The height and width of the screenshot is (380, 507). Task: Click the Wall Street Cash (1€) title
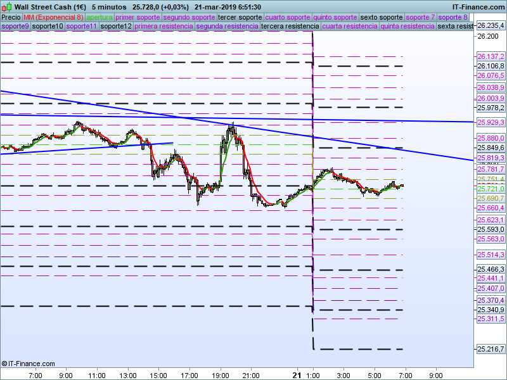tap(50, 7)
